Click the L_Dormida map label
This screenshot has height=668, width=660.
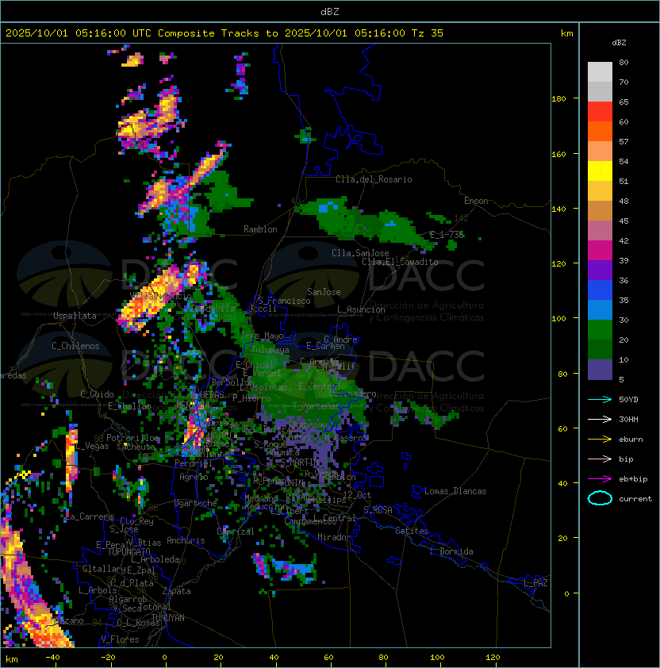click(x=451, y=551)
